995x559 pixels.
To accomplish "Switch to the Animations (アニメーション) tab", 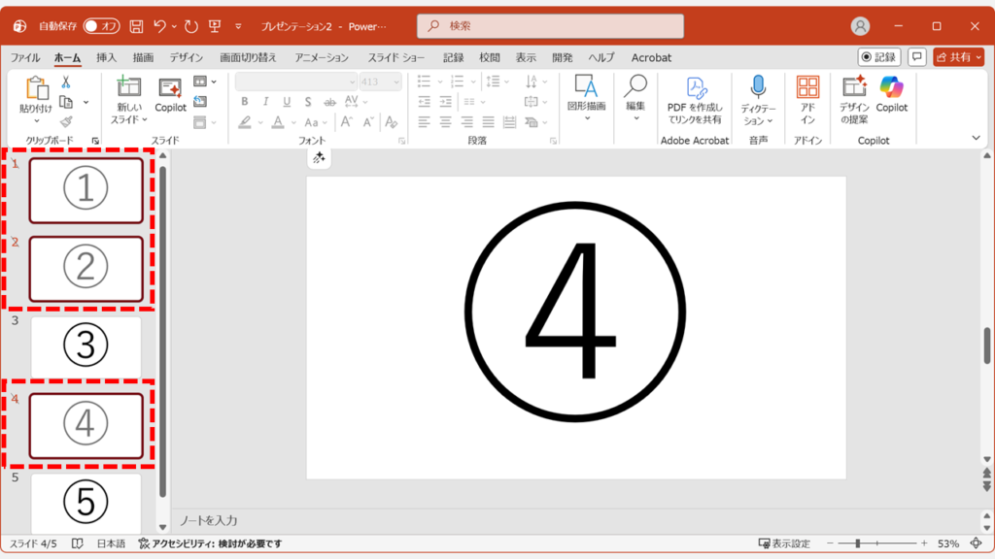I will [322, 57].
